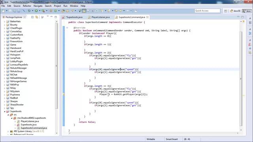The image size is (253, 142).
Task: Open the Debug button dropdown arrow
Action: click(32, 11)
